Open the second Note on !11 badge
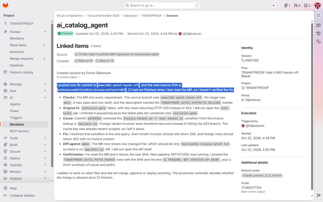323x202 pixels. click(105, 61)
